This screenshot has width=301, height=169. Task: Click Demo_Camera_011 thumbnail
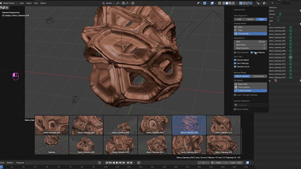(x=223, y=125)
